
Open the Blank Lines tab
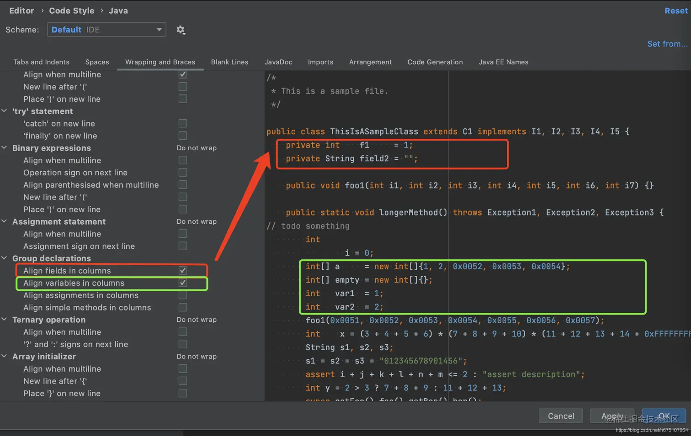(230, 62)
